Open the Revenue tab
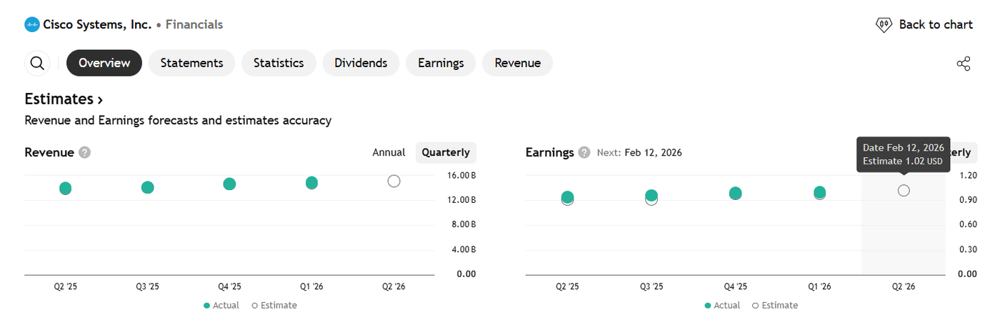This screenshot has width=1000, height=330. tap(517, 63)
